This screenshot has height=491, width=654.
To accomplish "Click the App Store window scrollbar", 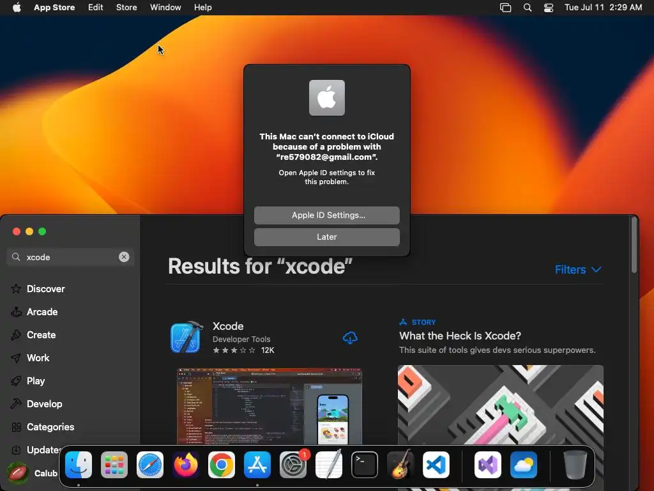I will 634,245.
